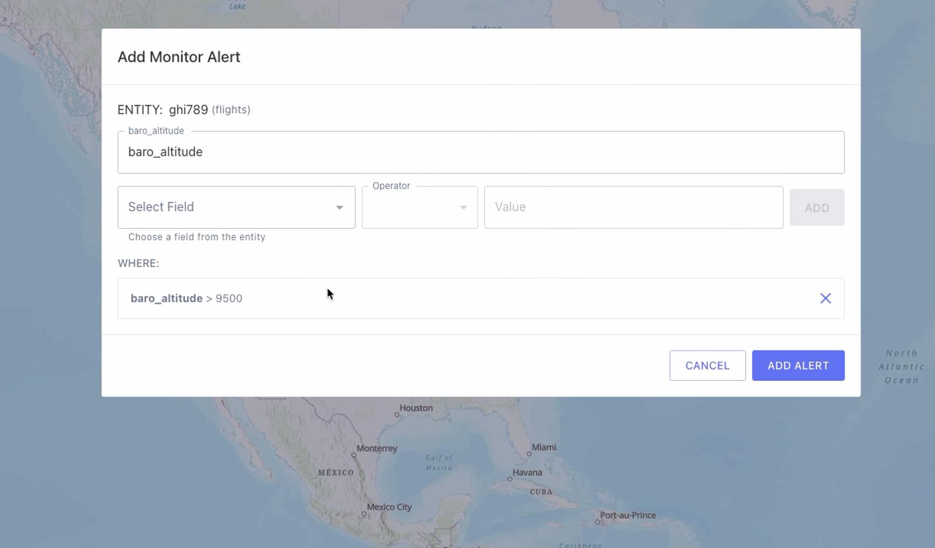Click the (flights) entity type label
Image resolution: width=935 pixels, height=548 pixels.
click(x=231, y=110)
